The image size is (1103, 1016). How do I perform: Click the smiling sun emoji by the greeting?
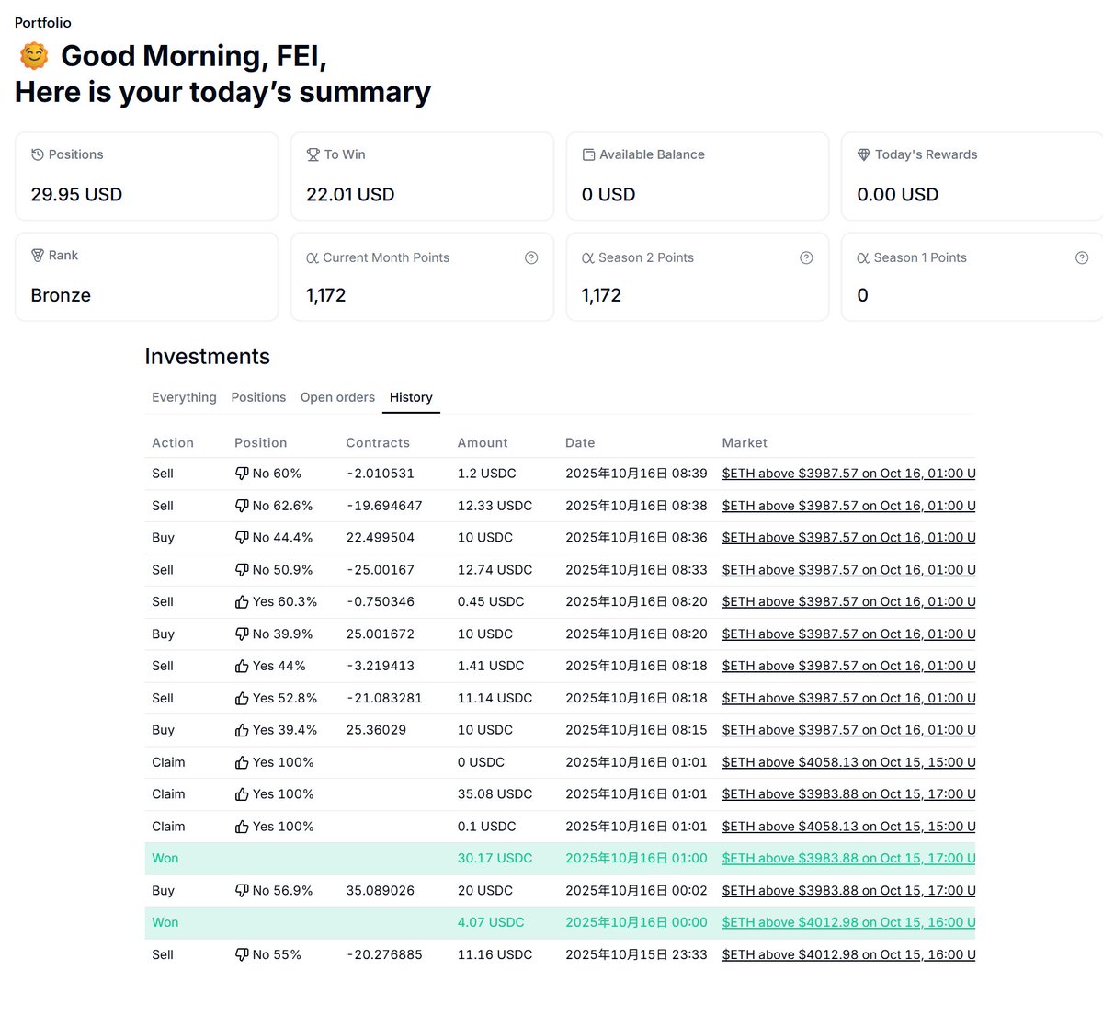point(34,56)
